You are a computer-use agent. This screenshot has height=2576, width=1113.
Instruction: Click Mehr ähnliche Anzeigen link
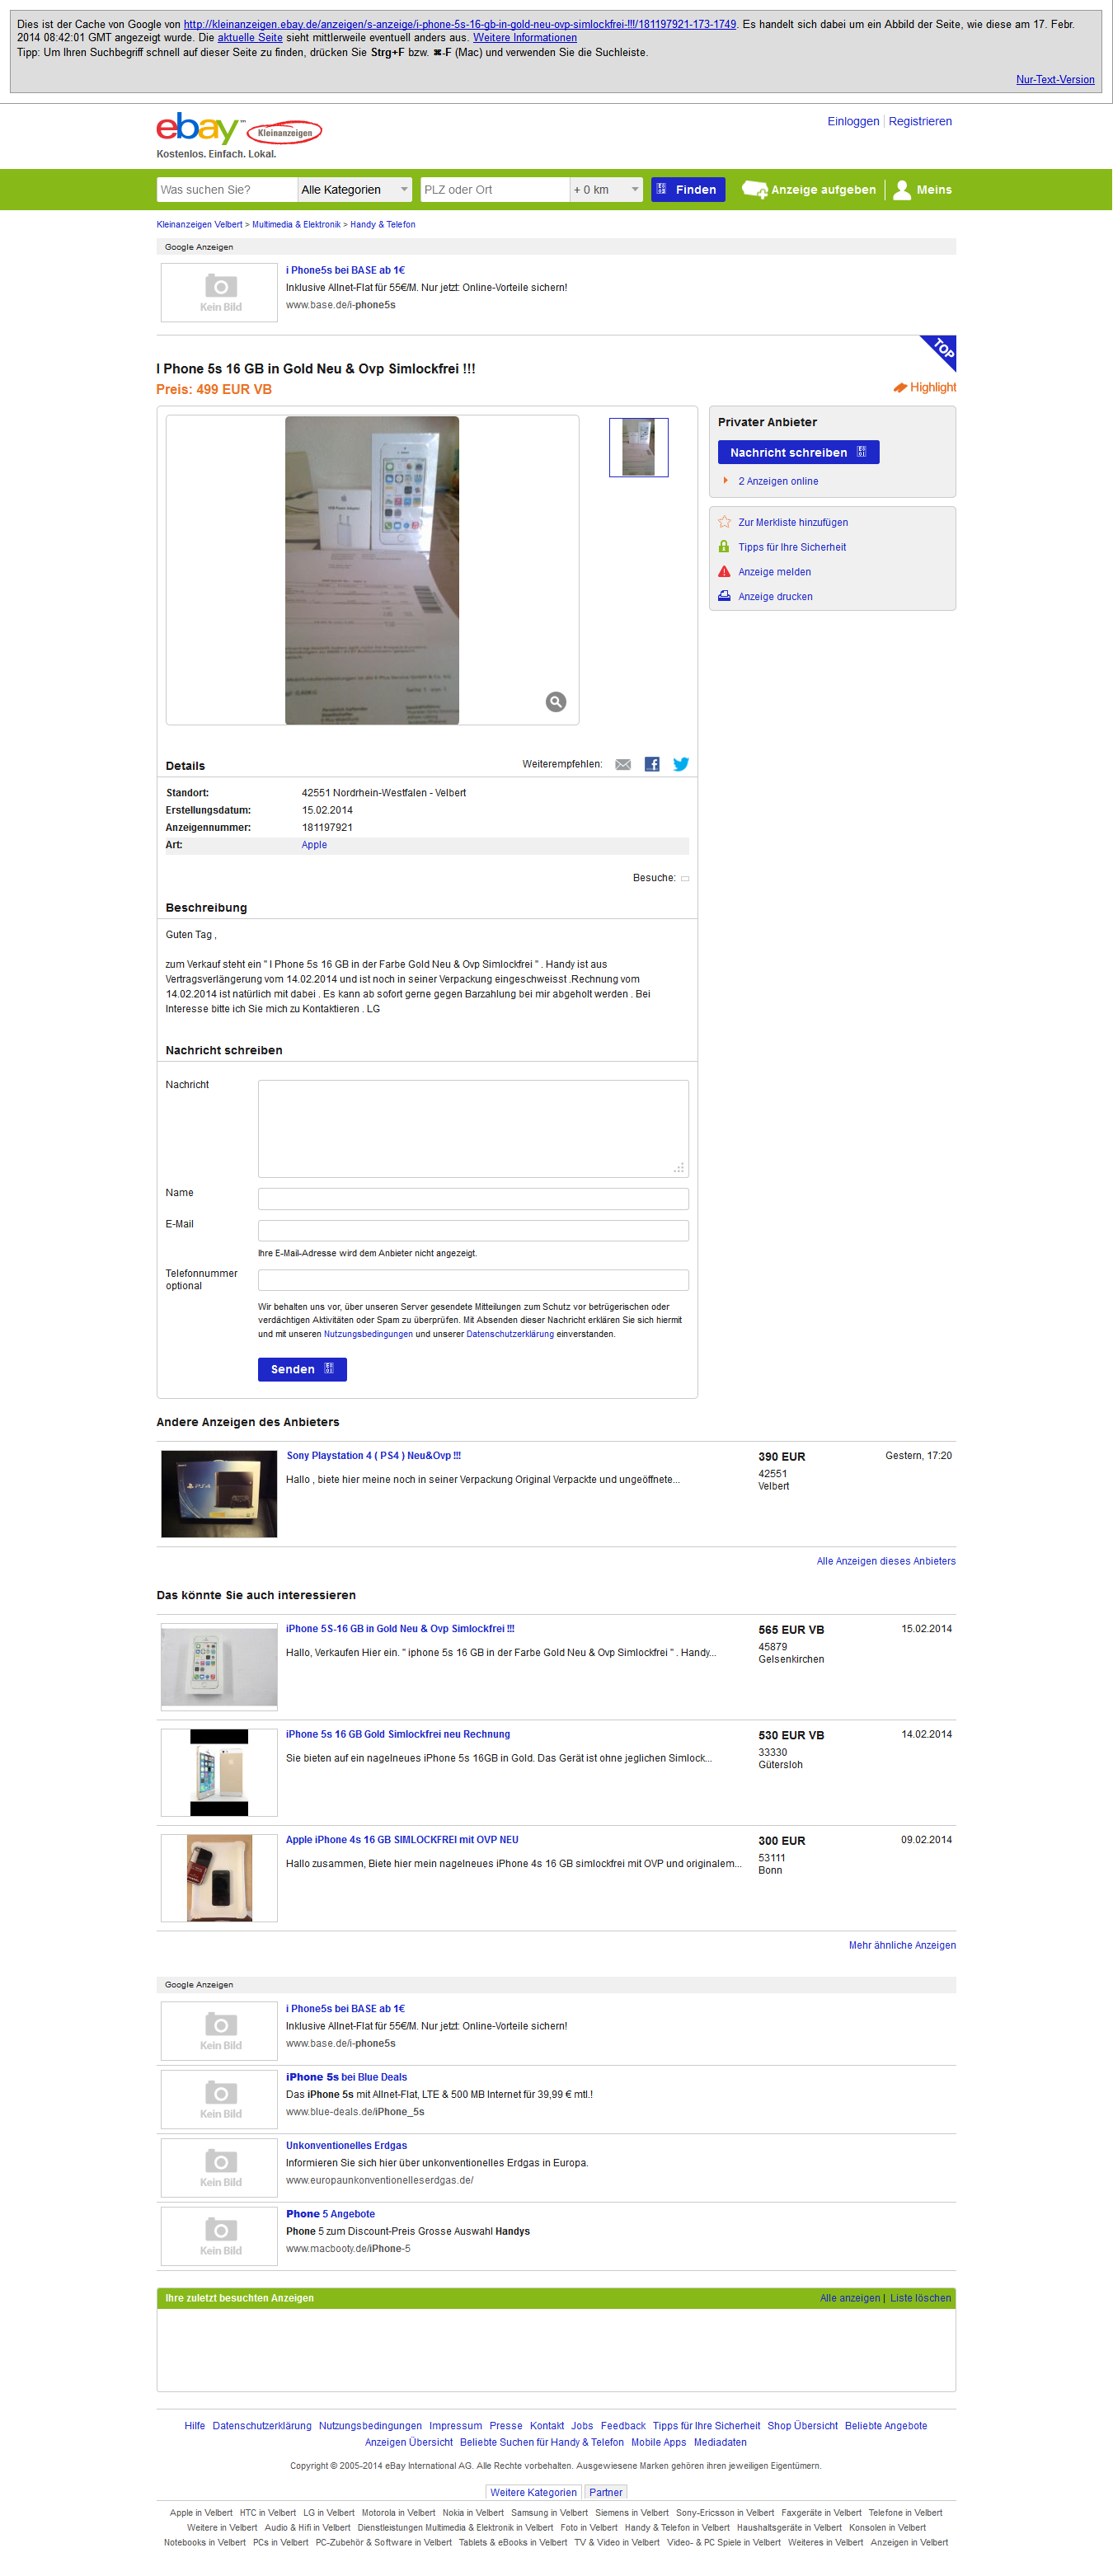[902, 1945]
